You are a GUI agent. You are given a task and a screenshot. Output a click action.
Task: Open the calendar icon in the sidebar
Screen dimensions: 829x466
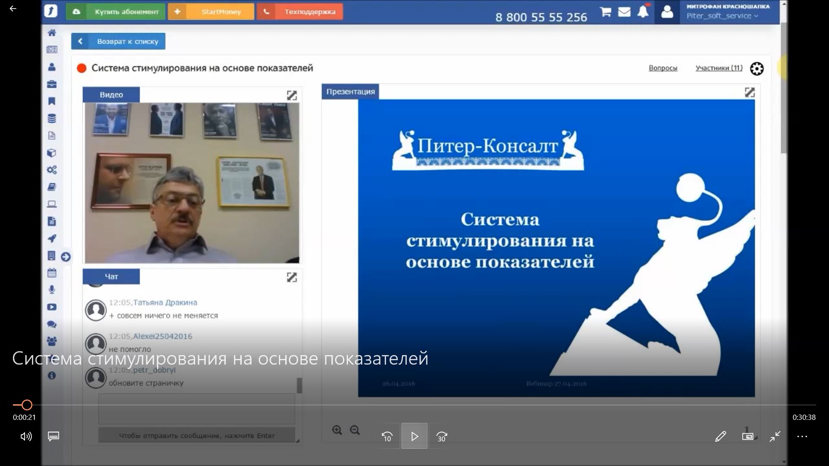click(x=52, y=273)
